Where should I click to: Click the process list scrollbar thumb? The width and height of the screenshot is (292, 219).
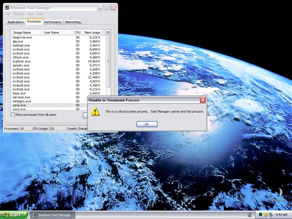click(x=108, y=61)
